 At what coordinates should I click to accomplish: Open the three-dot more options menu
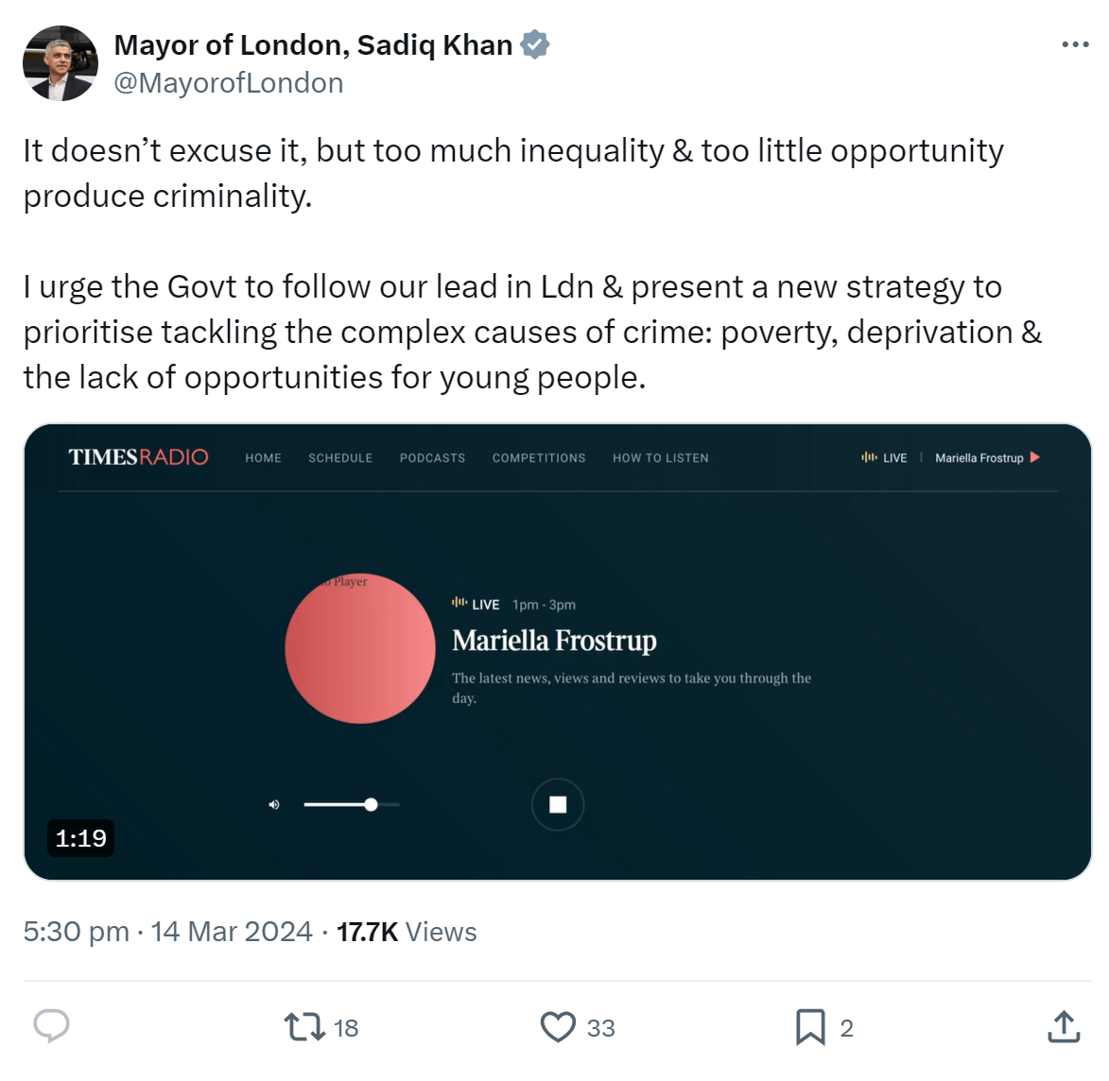click(x=1075, y=45)
